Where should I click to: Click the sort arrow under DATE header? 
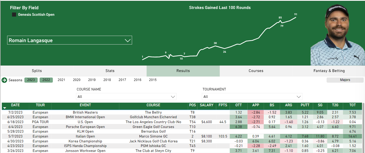coord(4,108)
